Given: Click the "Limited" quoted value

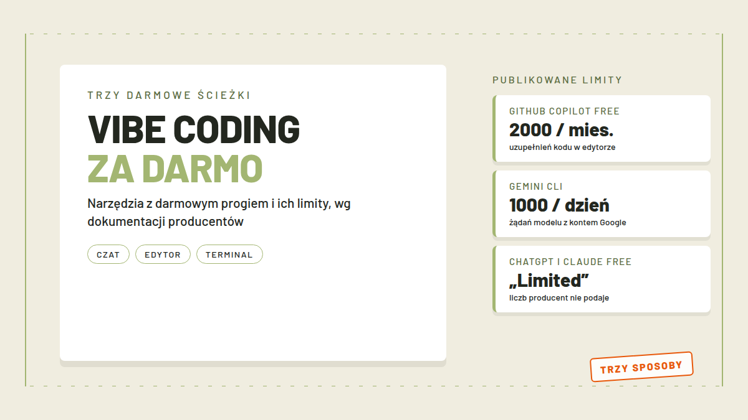Looking at the screenshot, I should (549, 281).
